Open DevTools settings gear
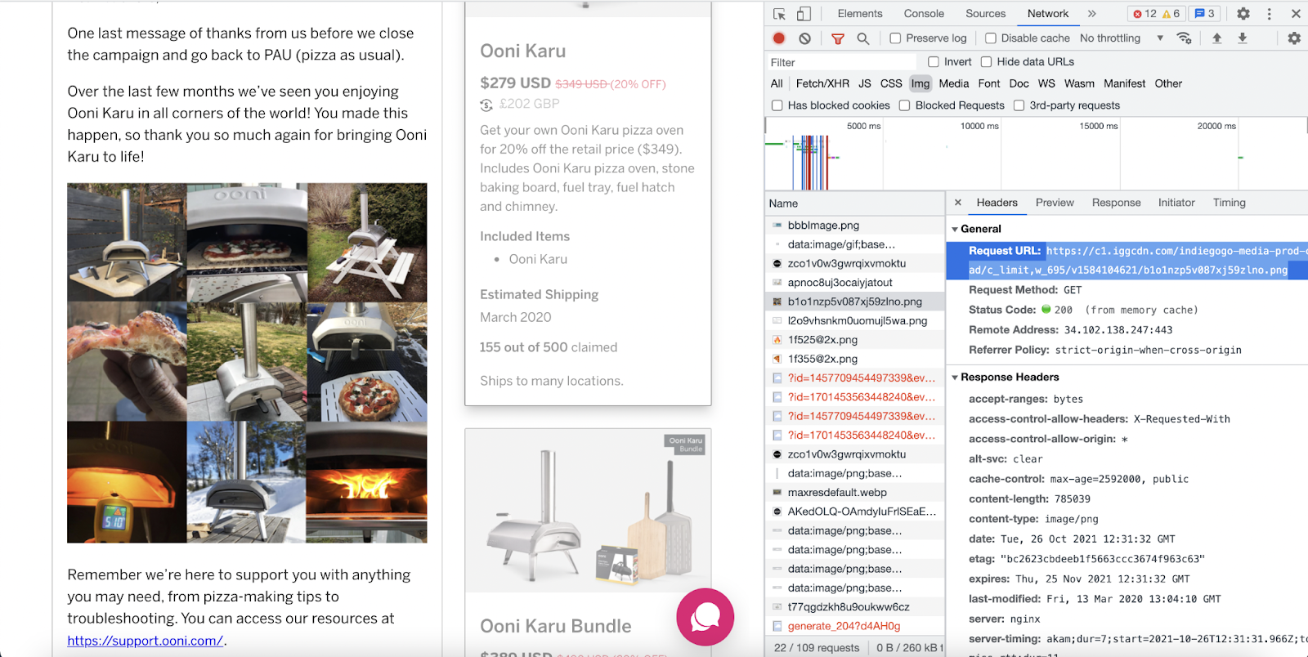Image resolution: width=1308 pixels, height=657 pixels. coord(1243,14)
